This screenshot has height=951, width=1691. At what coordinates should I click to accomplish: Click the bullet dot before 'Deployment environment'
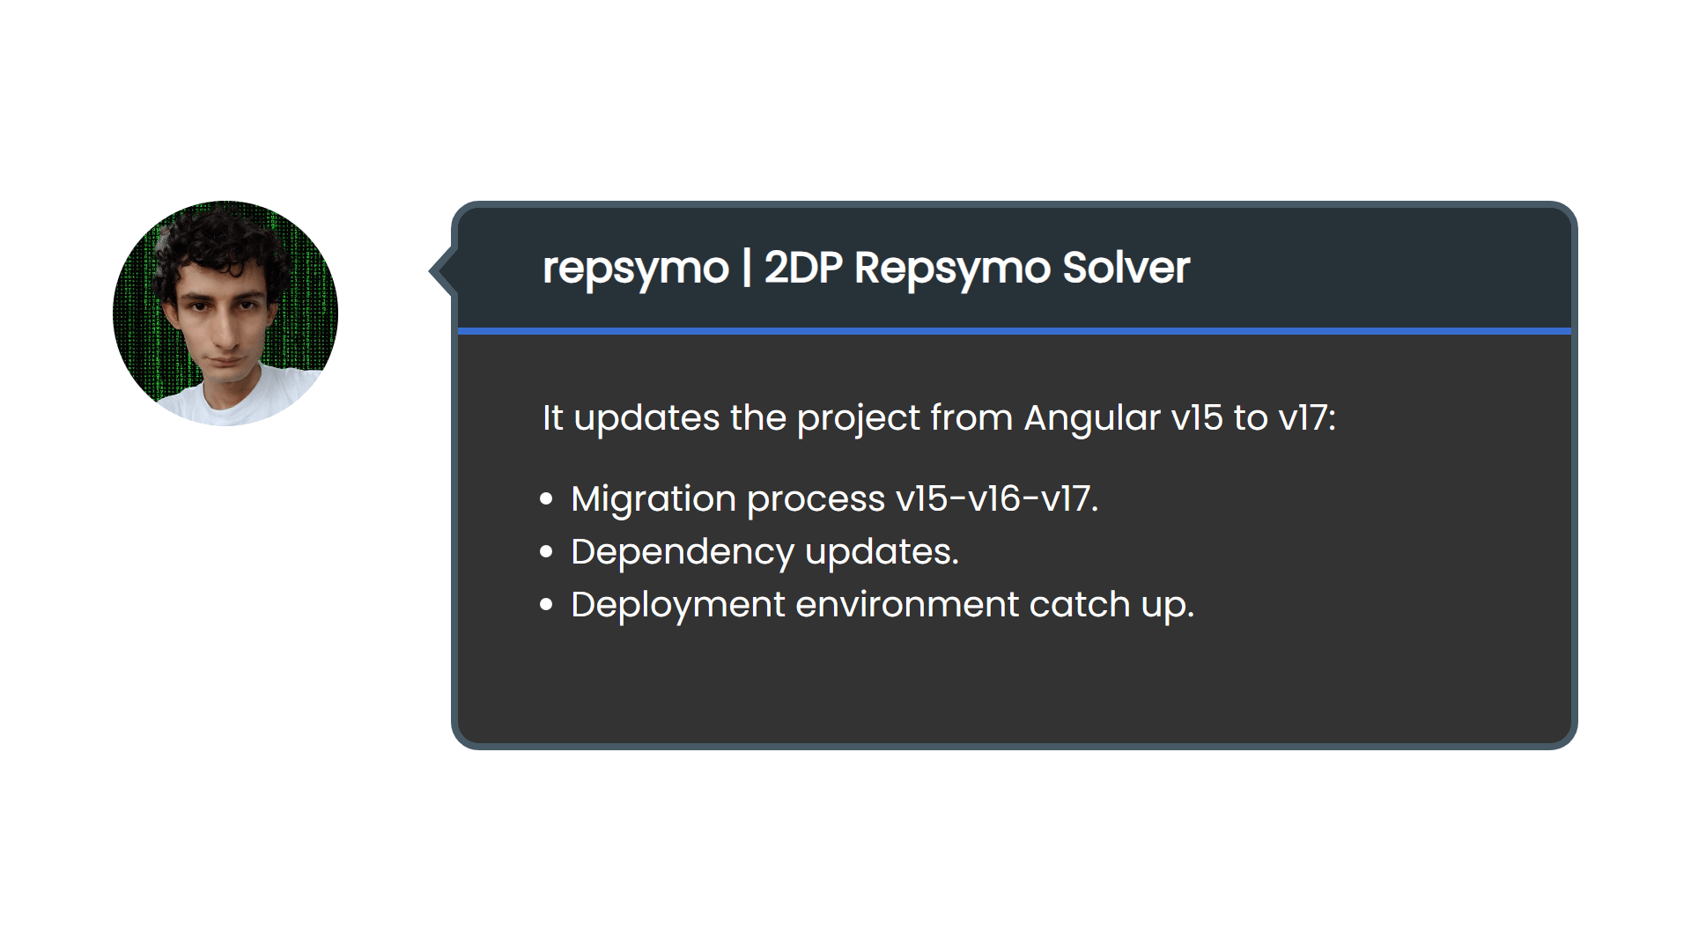point(546,605)
